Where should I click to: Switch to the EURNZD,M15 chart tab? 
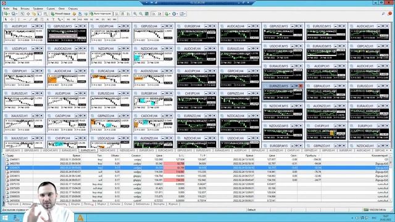coord(88,150)
